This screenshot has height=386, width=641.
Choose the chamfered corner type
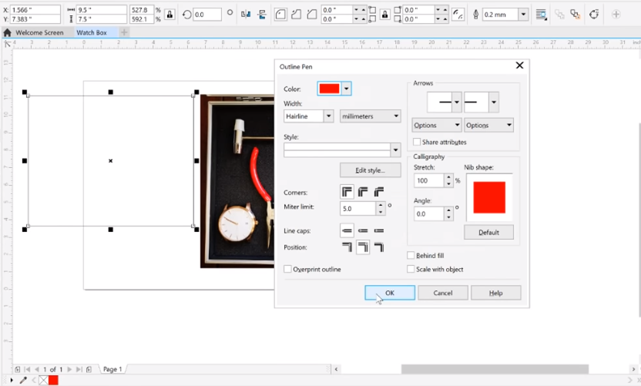[x=311, y=15]
